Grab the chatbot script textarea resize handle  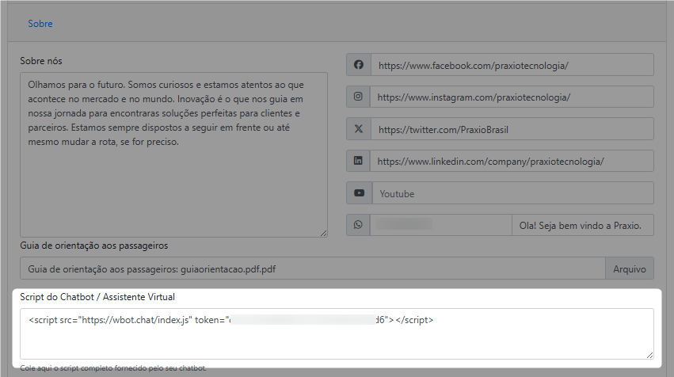649,355
